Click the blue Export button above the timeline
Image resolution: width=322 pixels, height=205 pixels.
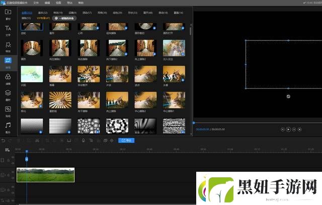tap(126, 141)
